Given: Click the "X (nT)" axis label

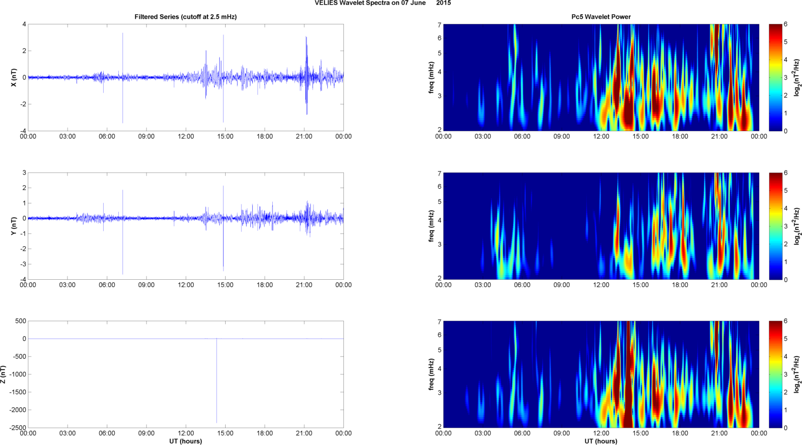Looking at the screenshot, I should [x=14, y=77].
